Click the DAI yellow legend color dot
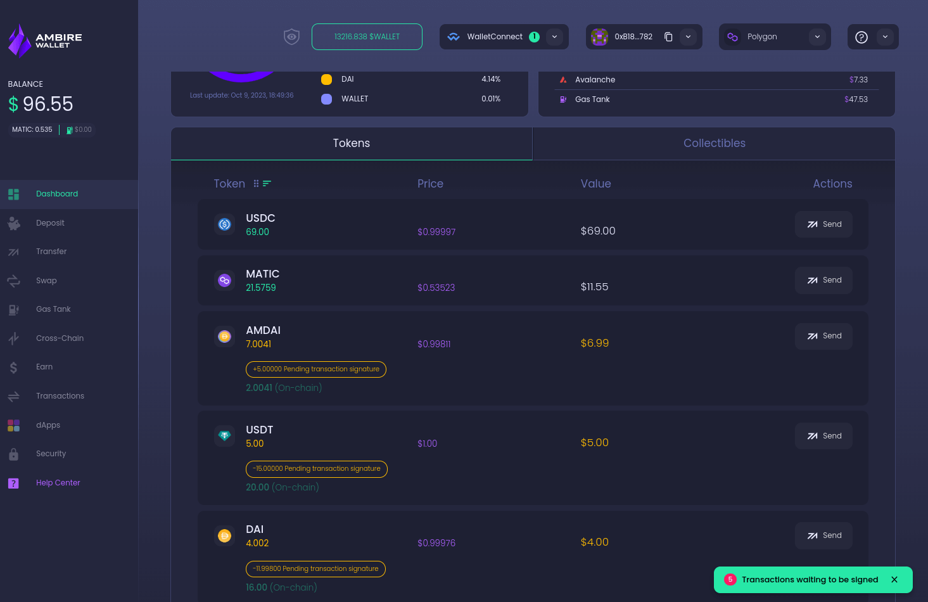Image resolution: width=928 pixels, height=602 pixels. (x=327, y=80)
